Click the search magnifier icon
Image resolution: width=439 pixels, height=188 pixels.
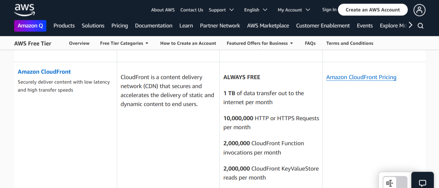click(x=420, y=26)
